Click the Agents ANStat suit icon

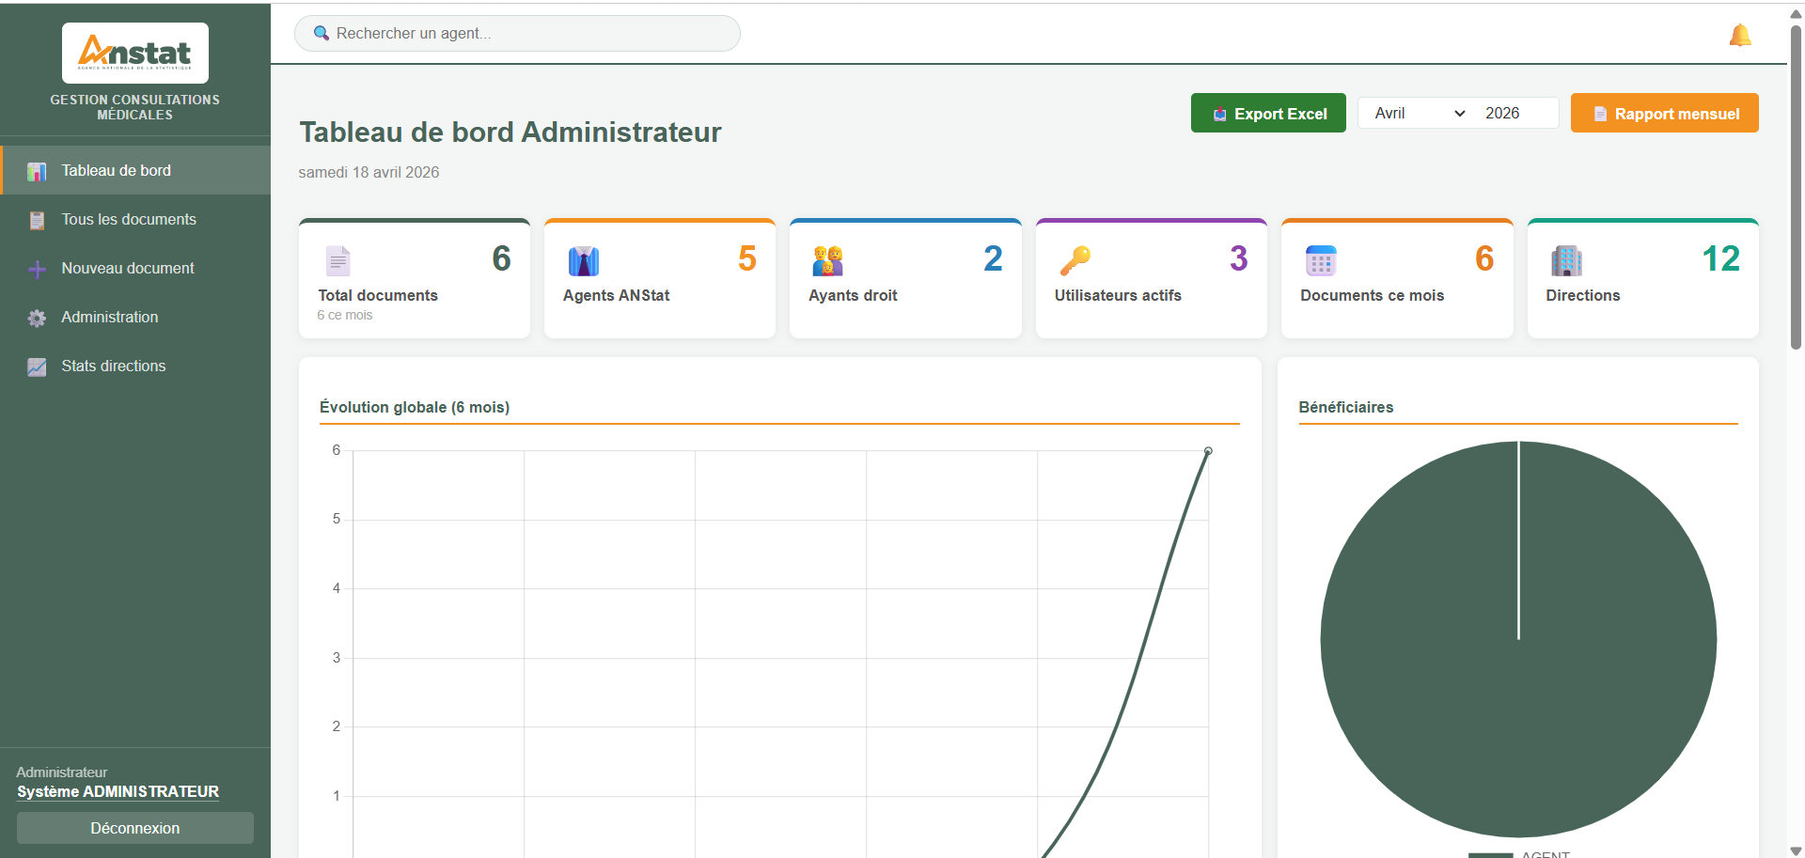coord(583,260)
